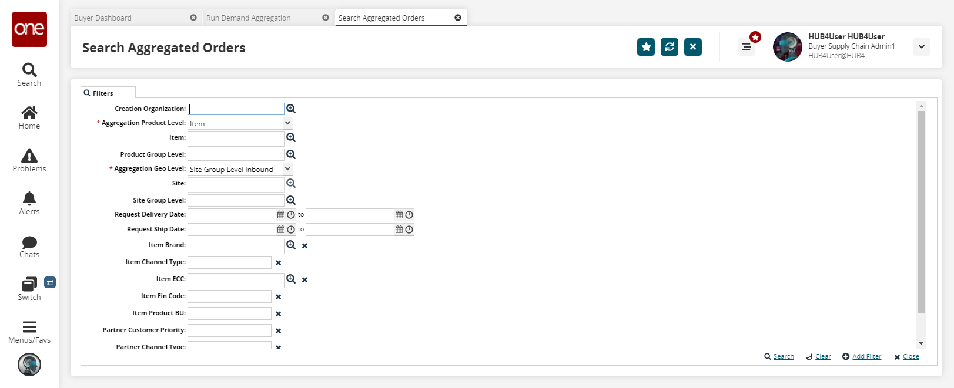Screen dimensions: 954x388
Task: Open Request Ship Date end calendar
Action: pyautogui.click(x=399, y=230)
